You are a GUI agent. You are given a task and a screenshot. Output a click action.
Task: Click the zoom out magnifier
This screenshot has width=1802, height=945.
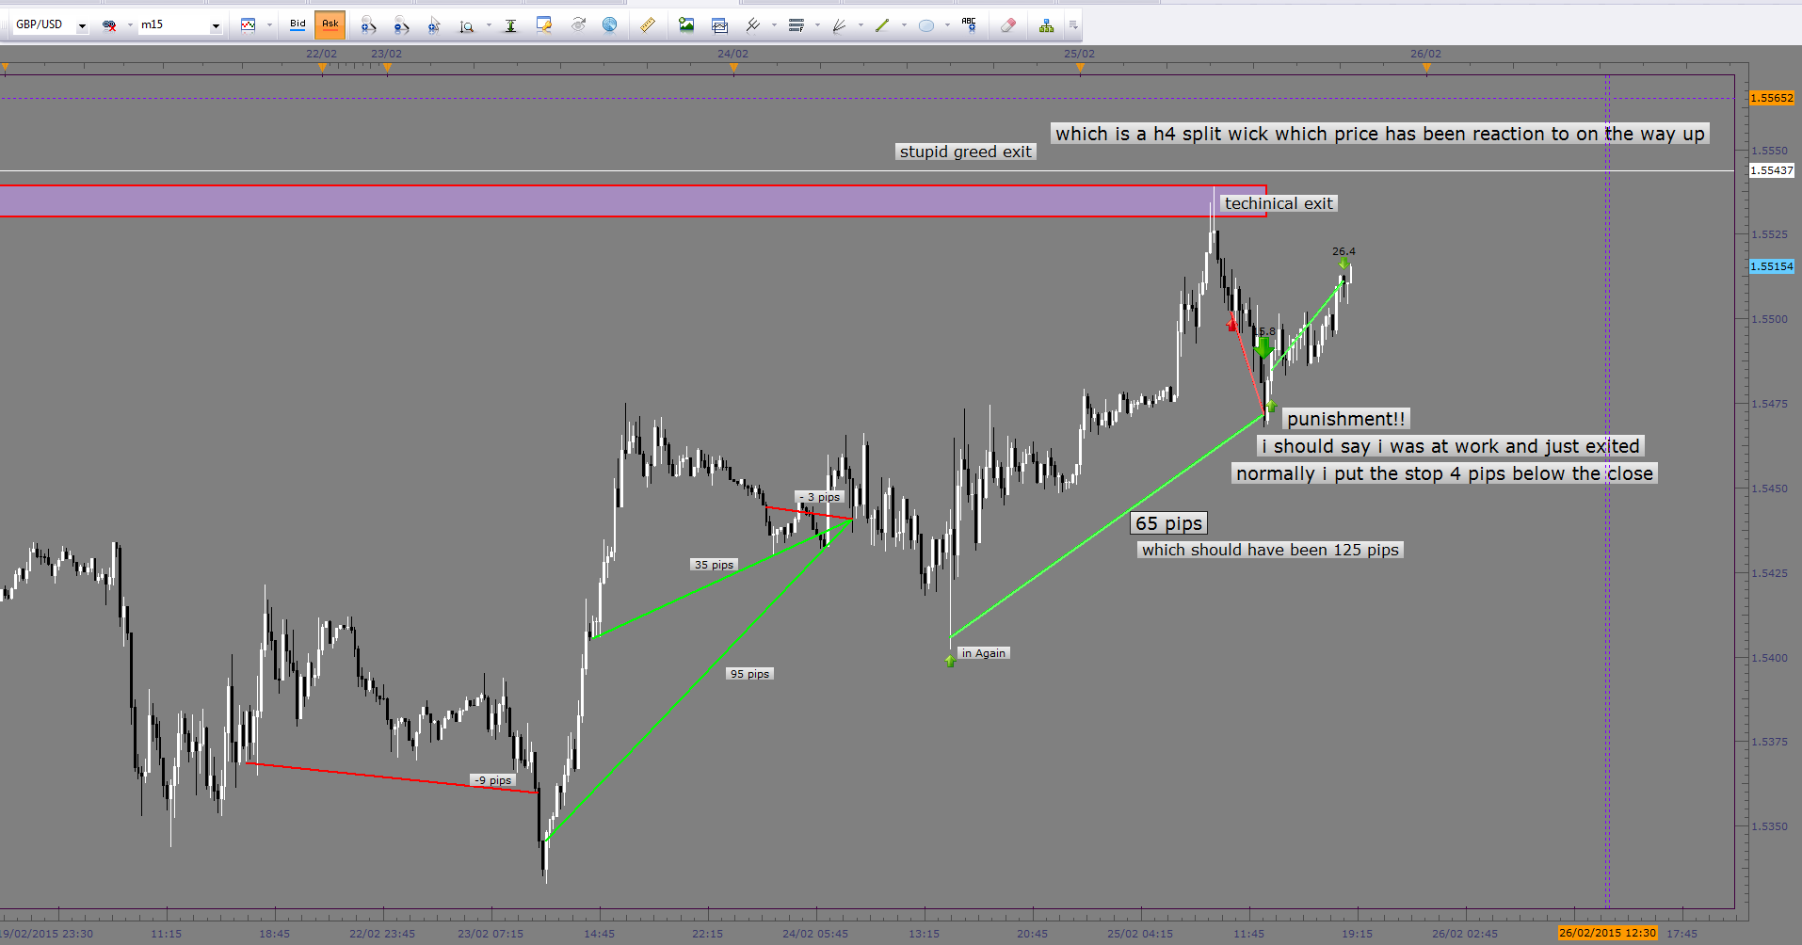(402, 25)
